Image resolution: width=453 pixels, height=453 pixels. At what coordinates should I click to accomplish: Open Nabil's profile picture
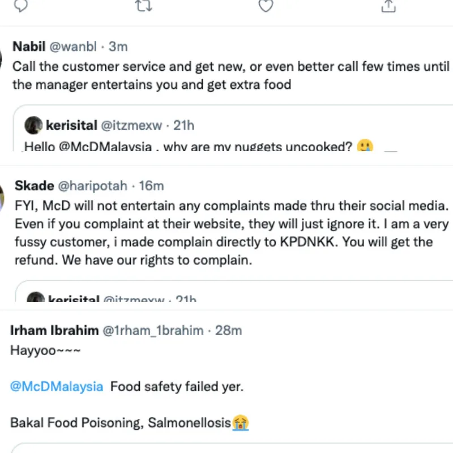pos(2,57)
